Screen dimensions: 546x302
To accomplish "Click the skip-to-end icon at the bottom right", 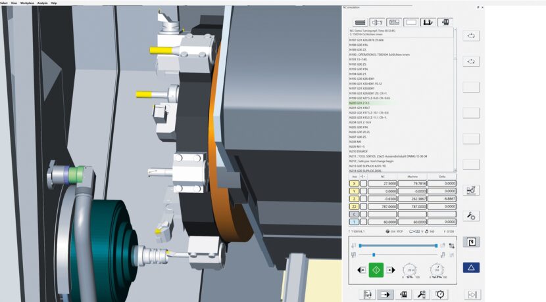I will point(472,295).
